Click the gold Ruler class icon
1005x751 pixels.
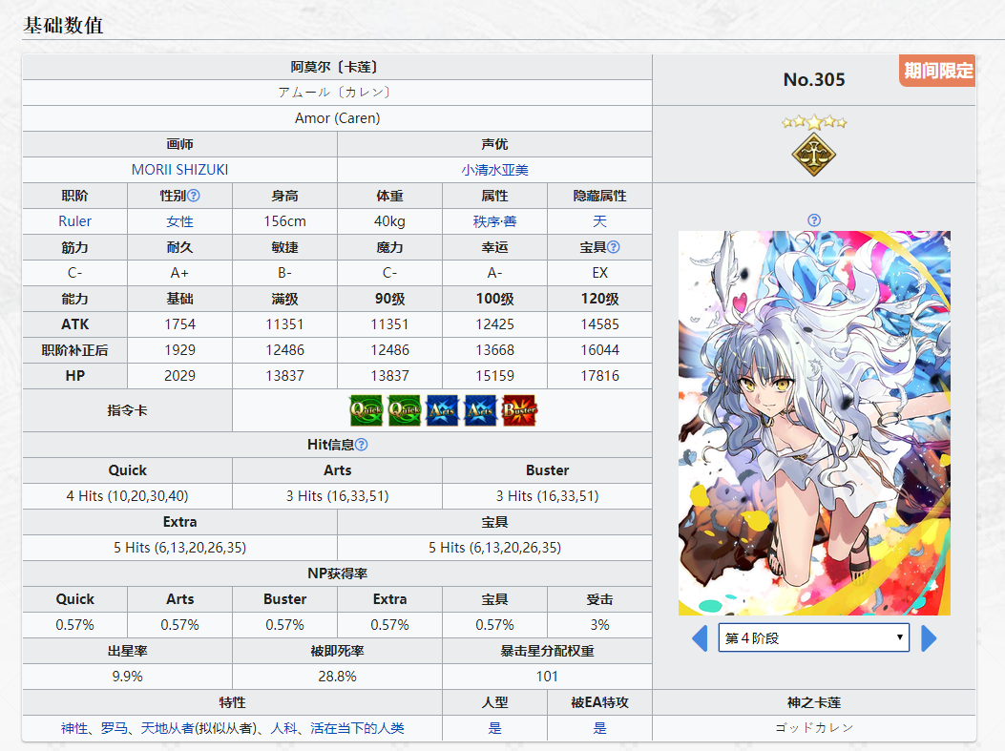tap(814, 154)
